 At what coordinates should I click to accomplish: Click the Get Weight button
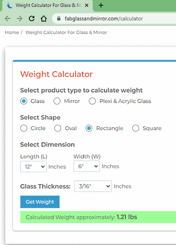(x=40, y=202)
